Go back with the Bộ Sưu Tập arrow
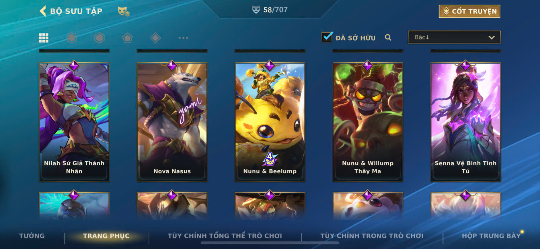Viewport: 540px width, 249px height. [43, 11]
